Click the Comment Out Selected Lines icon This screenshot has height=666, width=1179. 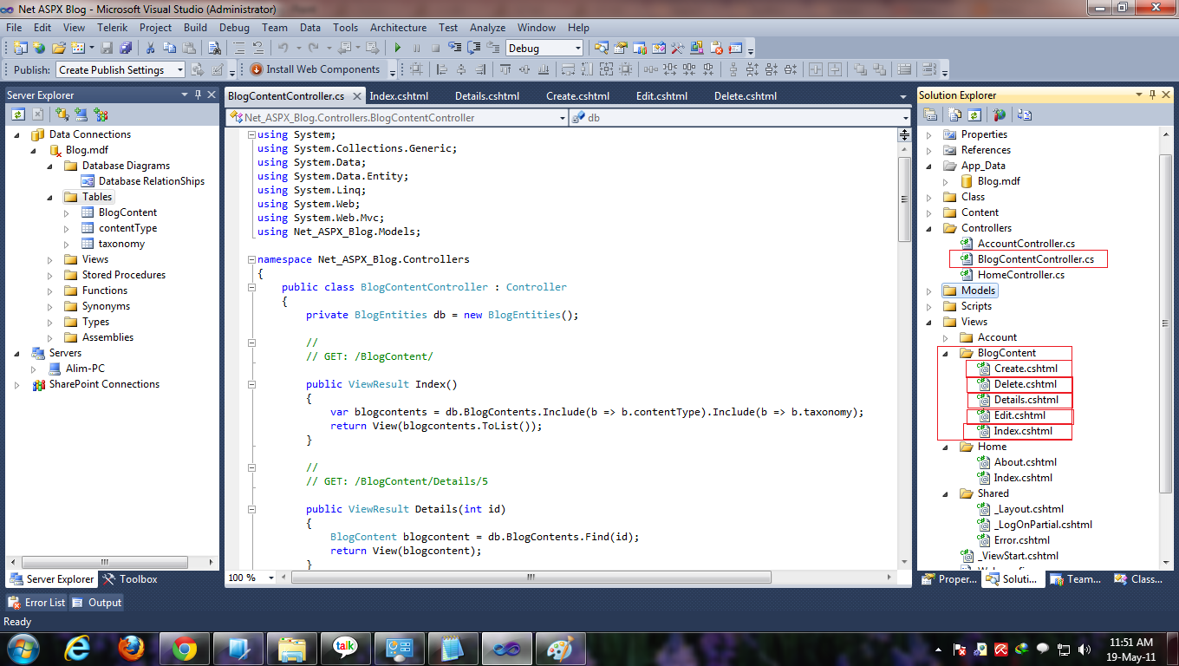pyautogui.click(x=239, y=49)
